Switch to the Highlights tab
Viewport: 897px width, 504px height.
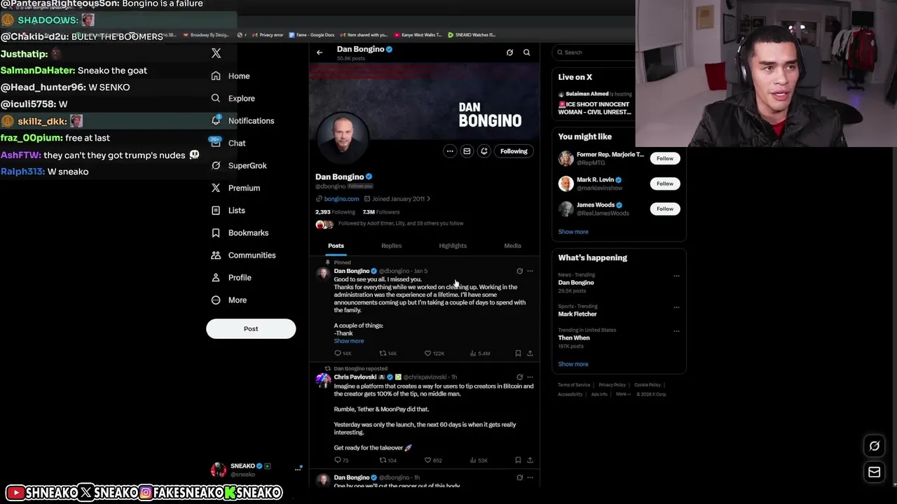453,246
